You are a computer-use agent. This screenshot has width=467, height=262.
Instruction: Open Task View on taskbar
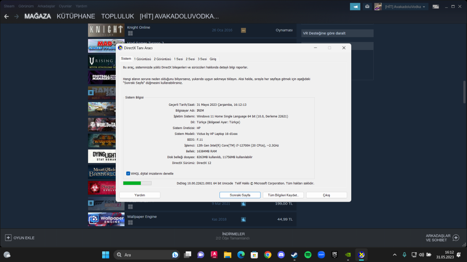coord(188,255)
